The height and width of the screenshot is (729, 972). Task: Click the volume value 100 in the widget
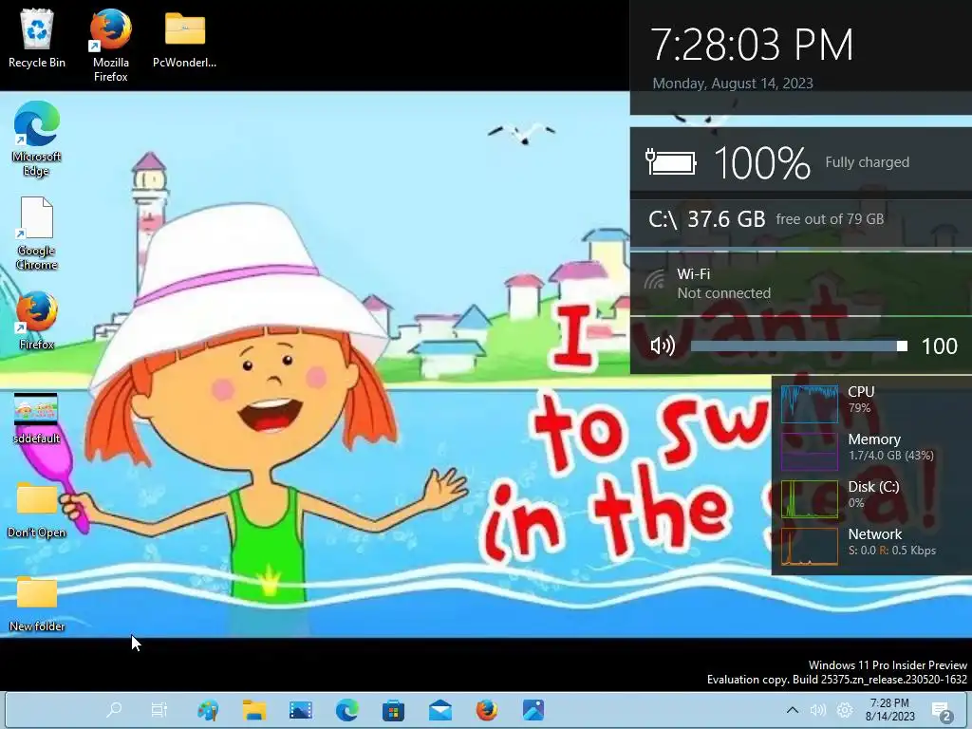tap(939, 346)
